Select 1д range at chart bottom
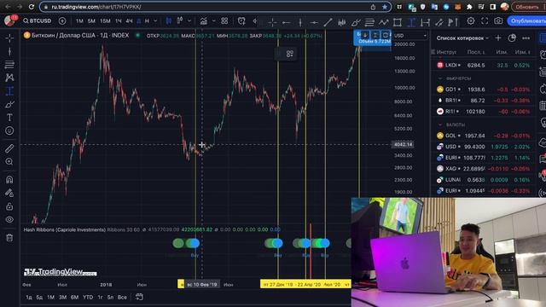This screenshot has width=546, height=307. [x=29, y=298]
